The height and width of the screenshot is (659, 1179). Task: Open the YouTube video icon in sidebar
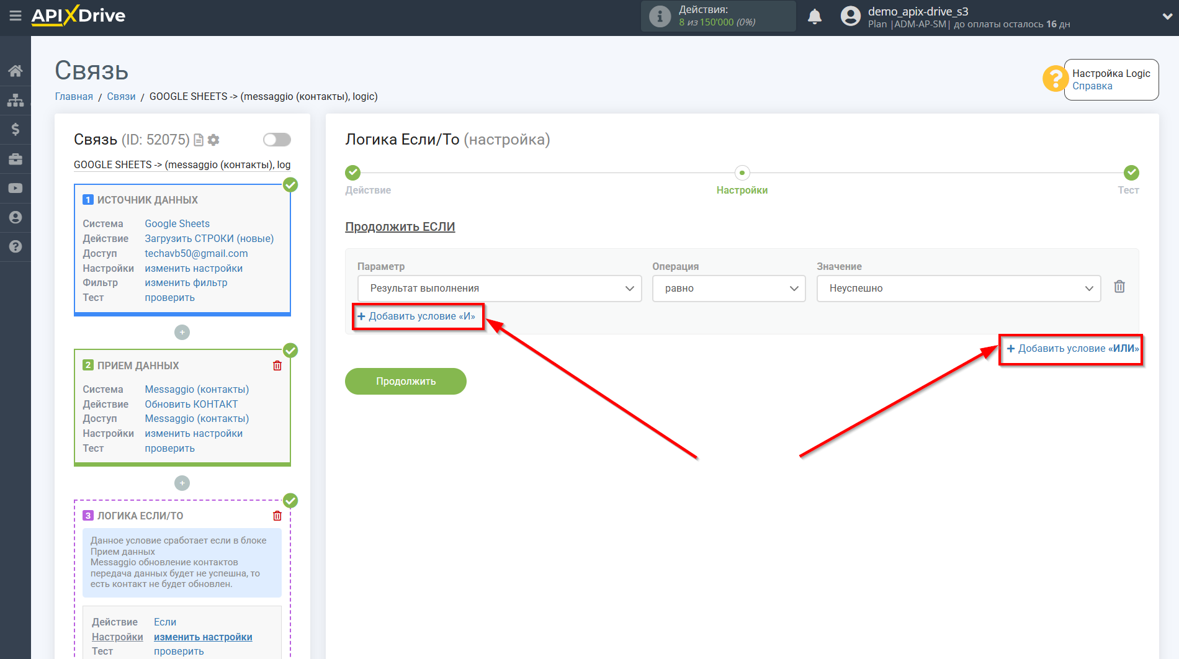click(x=15, y=188)
